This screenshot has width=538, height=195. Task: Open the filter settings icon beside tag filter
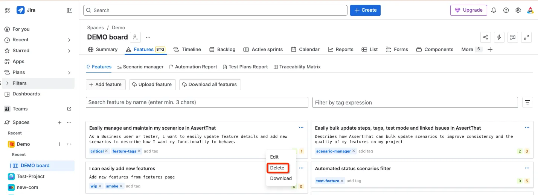(x=527, y=102)
